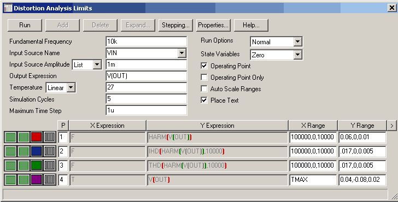Enable Auto Scale Ranges checkbox

click(x=204, y=88)
